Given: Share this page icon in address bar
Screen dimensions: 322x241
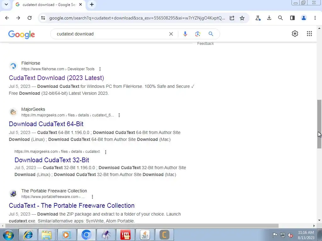Looking at the screenshot, I should click(x=232, y=18).
